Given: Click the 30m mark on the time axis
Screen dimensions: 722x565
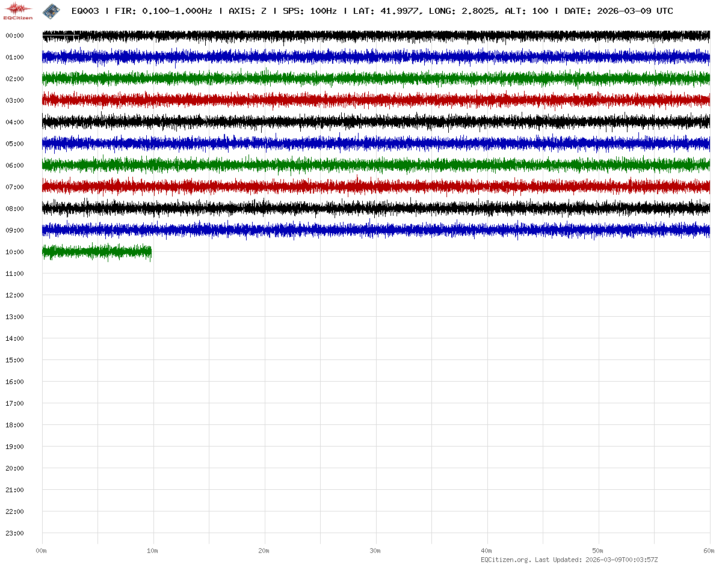Looking at the screenshot, I should (x=375, y=551).
